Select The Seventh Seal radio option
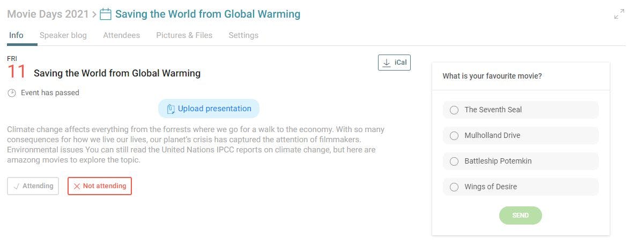This screenshot has width=630, height=247. pos(521,110)
